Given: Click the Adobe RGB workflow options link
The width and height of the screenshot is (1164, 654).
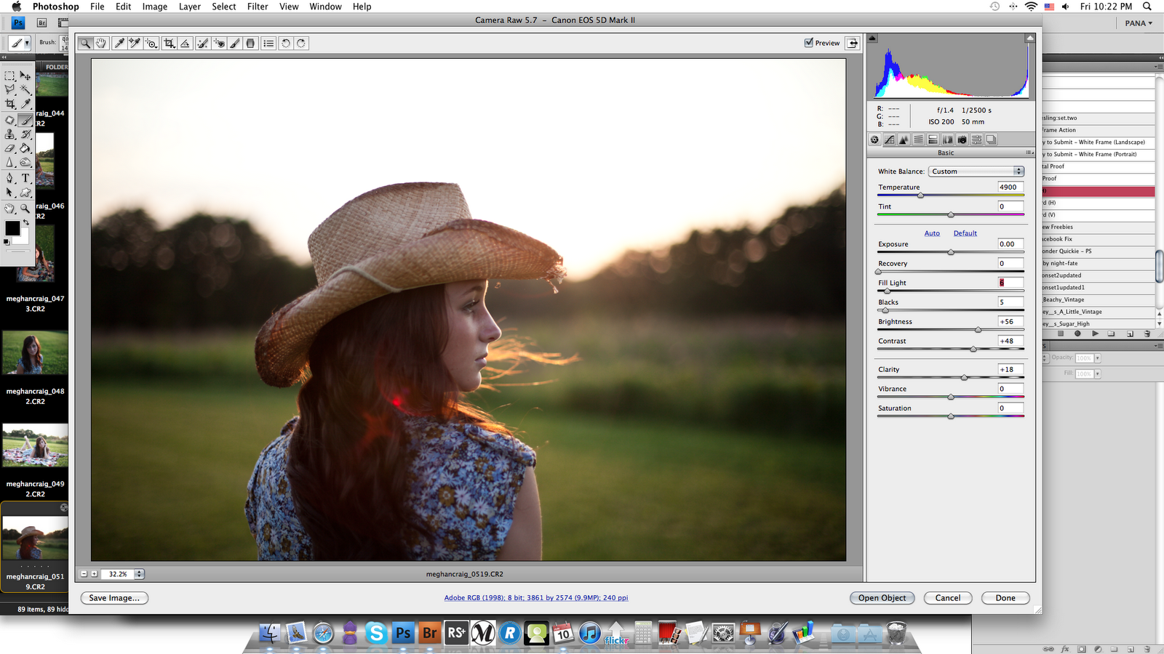Looking at the screenshot, I should tap(535, 598).
